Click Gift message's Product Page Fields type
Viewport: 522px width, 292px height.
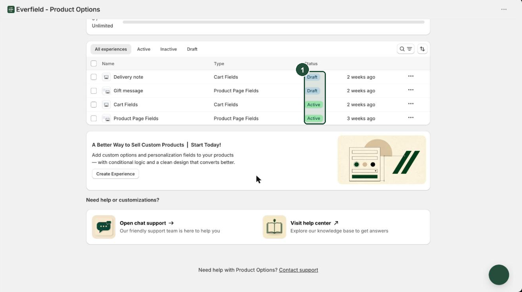tap(236, 91)
